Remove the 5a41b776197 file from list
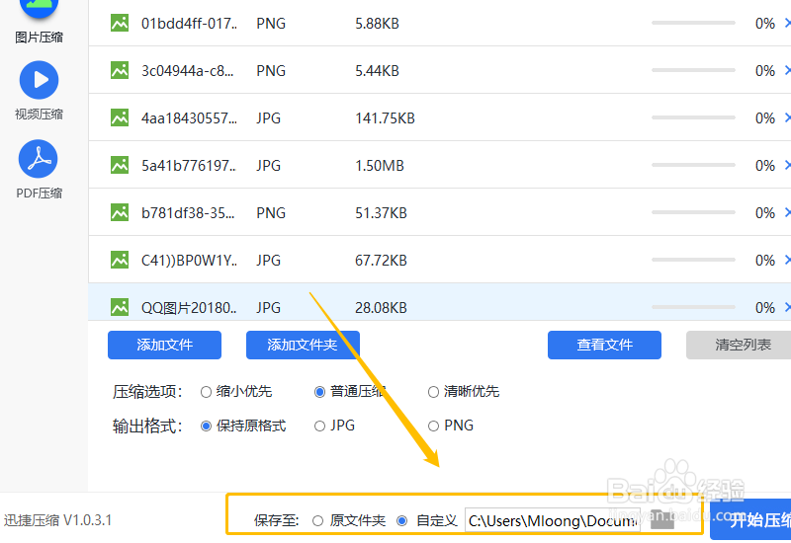The height and width of the screenshot is (543, 791). [x=787, y=165]
